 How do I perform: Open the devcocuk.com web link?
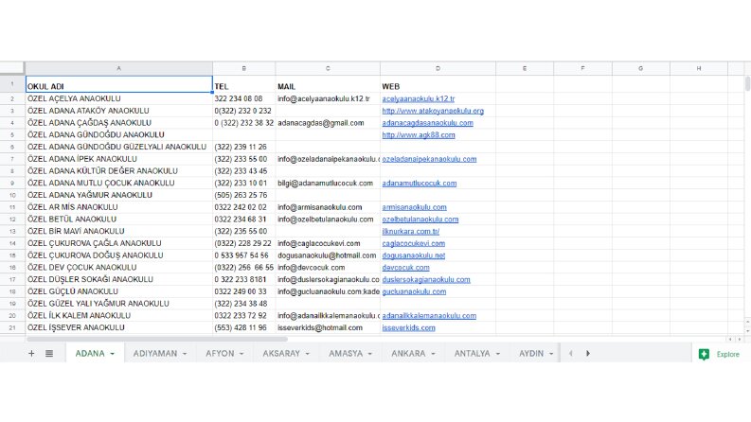tap(405, 268)
